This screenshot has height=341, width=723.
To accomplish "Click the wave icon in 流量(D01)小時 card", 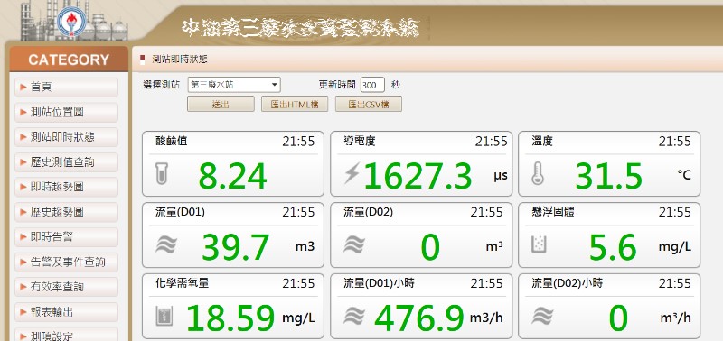I will pos(354,316).
